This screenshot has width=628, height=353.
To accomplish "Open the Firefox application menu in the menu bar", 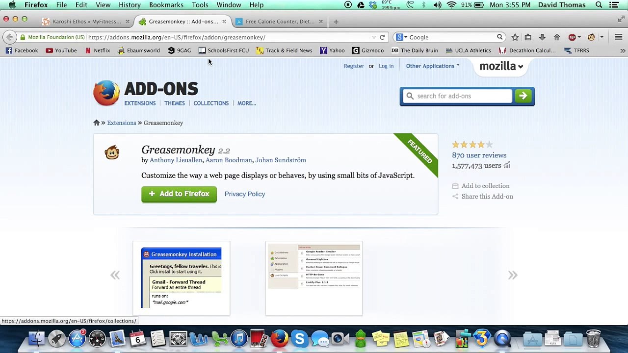I will (x=36, y=5).
